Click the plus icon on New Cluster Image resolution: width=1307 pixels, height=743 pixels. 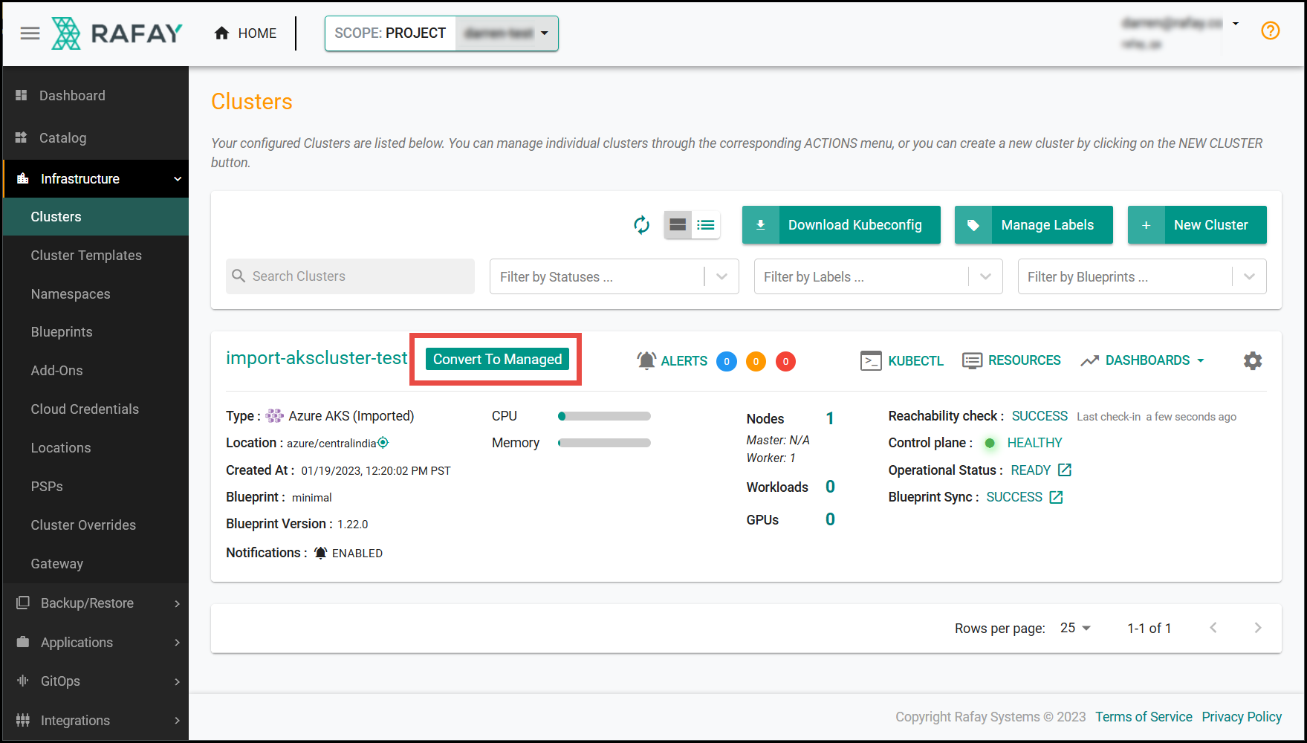coord(1147,224)
